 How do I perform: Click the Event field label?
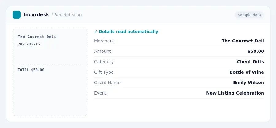pos(100,93)
